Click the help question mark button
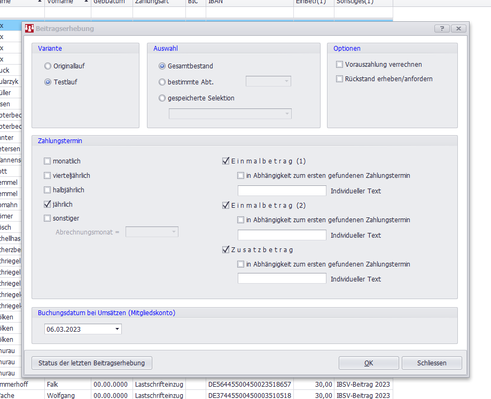Image resolution: width=491 pixels, height=399 pixels. coord(441,29)
